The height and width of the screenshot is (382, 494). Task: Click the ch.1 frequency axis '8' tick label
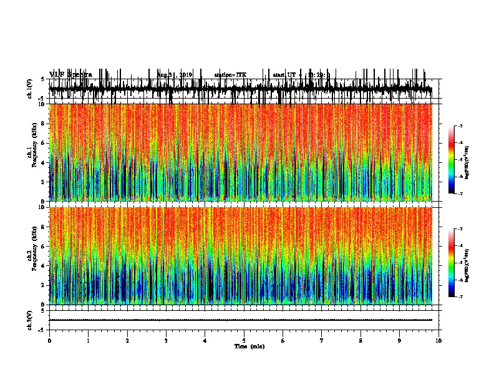point(44,124)
